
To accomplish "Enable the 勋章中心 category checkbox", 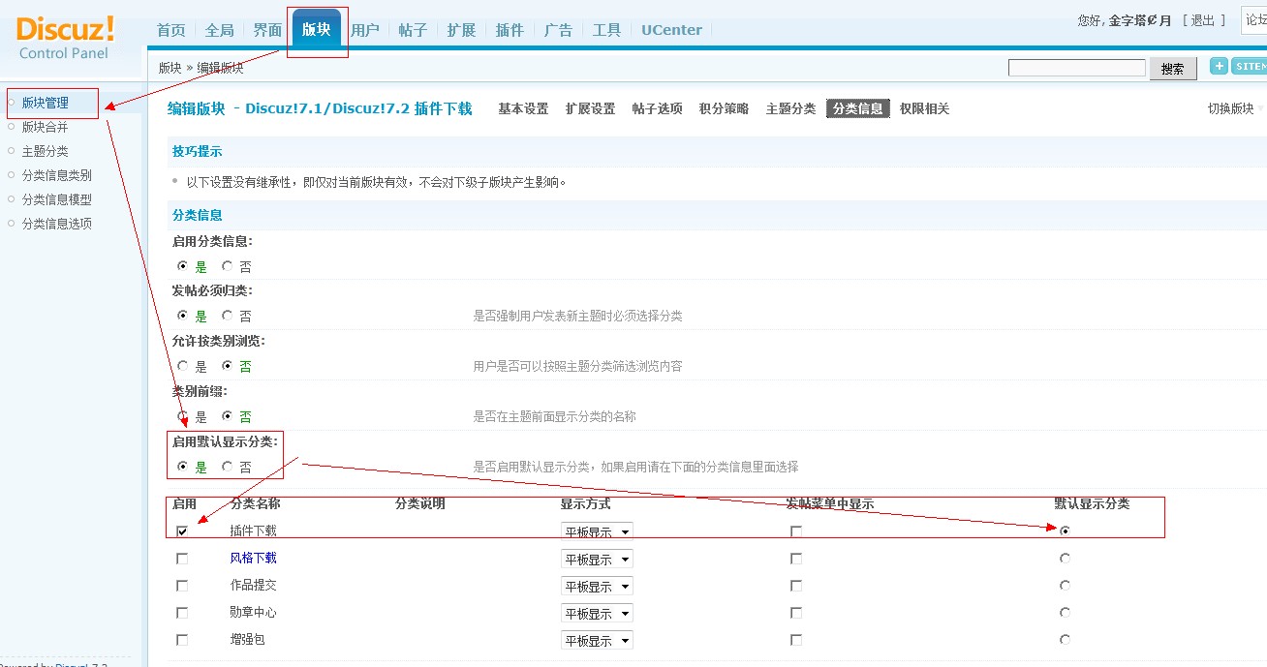I will tap(182, 613).
